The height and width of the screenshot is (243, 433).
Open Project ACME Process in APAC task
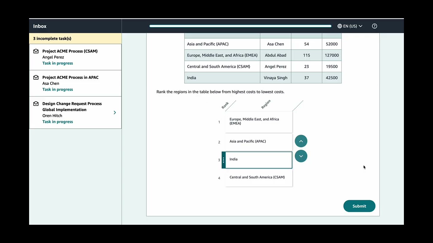[75, 83]
